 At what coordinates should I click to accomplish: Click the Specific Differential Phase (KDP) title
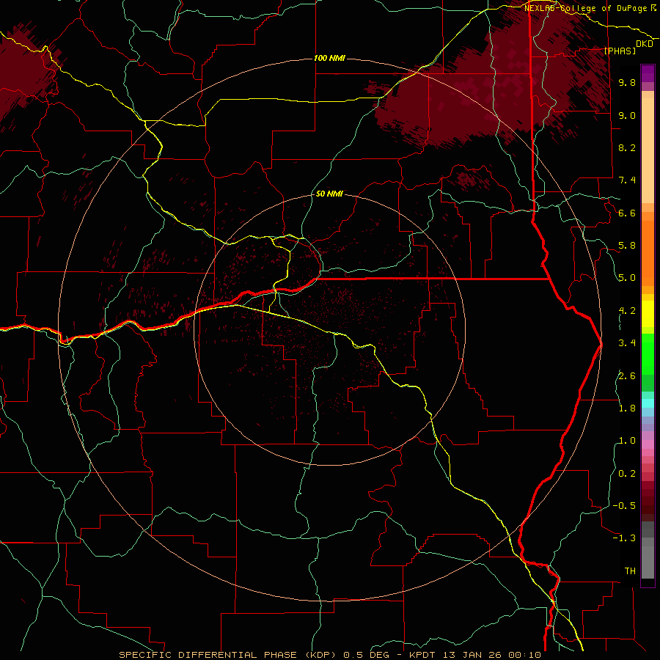tap(229, 655)
